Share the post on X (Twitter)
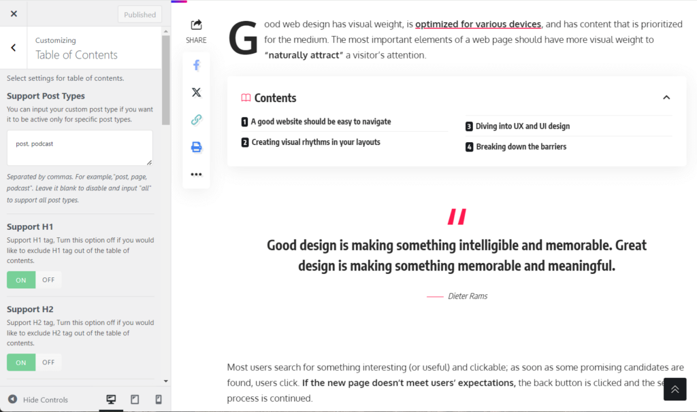Viewport: 697px width, 412px height. point(196,92)
